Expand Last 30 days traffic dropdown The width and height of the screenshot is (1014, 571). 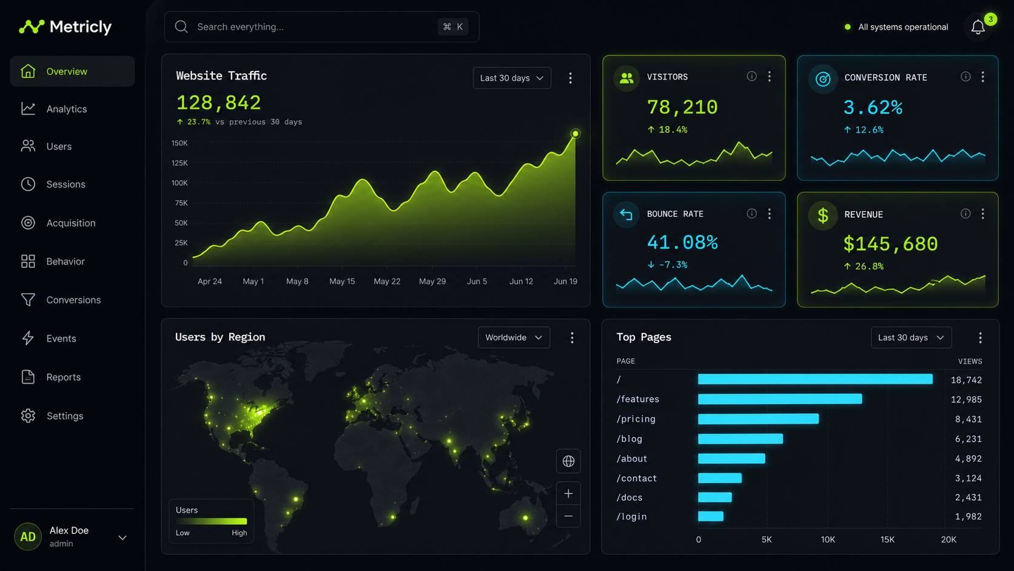click(512, 78)
